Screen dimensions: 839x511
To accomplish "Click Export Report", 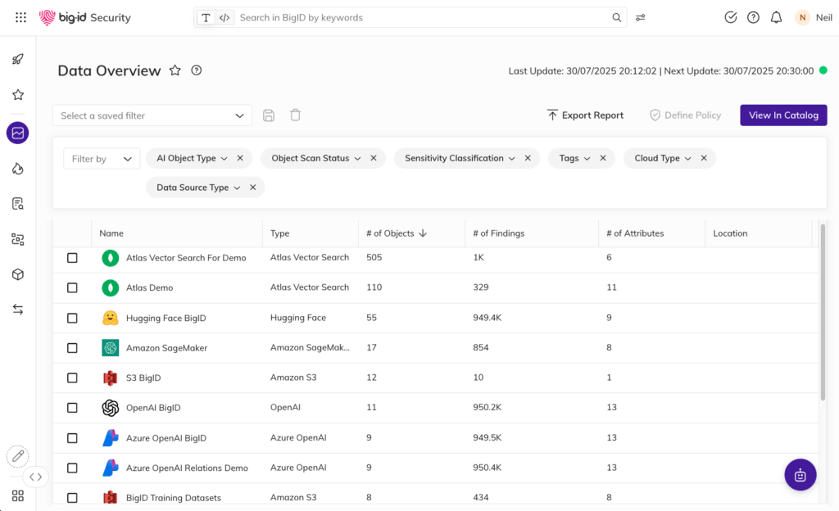I will (585, 115).
